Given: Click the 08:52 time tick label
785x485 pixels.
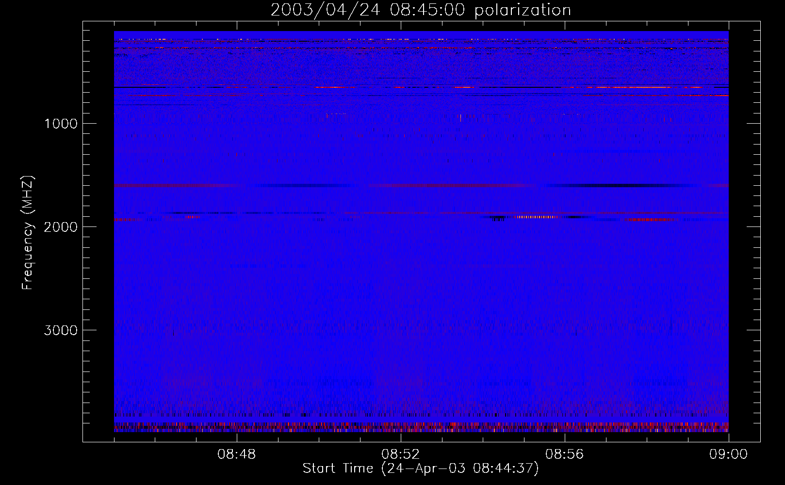Looking at the screenshot, I should [400, 454].
